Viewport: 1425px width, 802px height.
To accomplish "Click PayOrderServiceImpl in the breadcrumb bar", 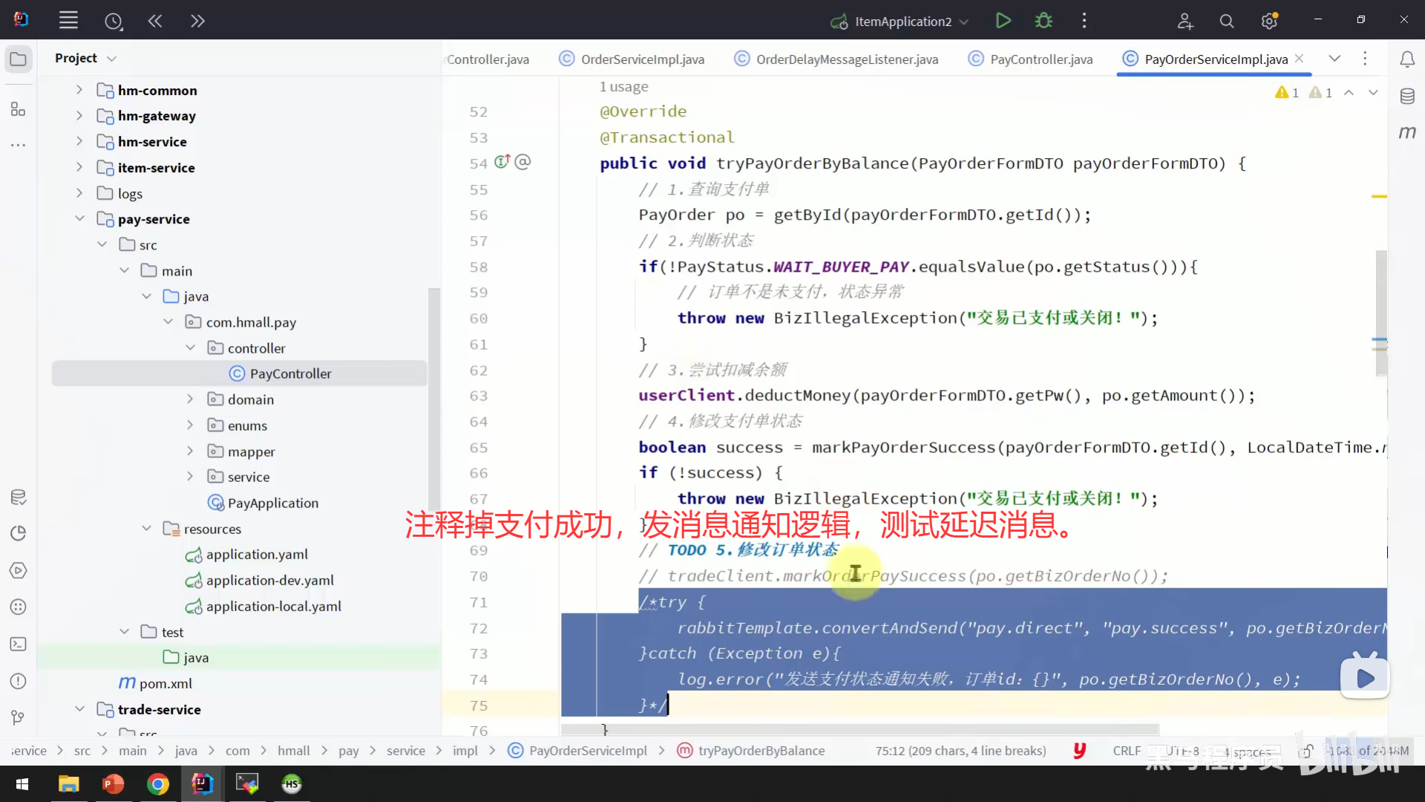I will tap(588, 751).
